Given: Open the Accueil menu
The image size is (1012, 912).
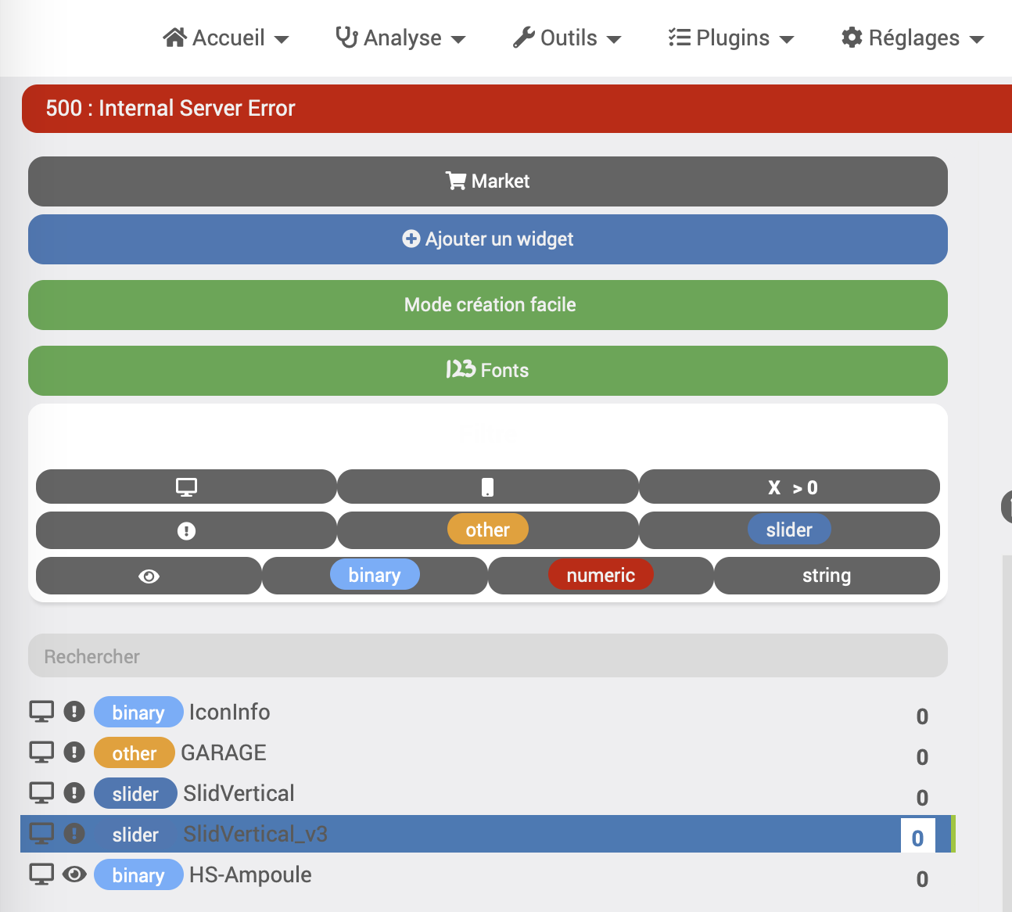Looking at the screenshot, I should pos(226,38).
